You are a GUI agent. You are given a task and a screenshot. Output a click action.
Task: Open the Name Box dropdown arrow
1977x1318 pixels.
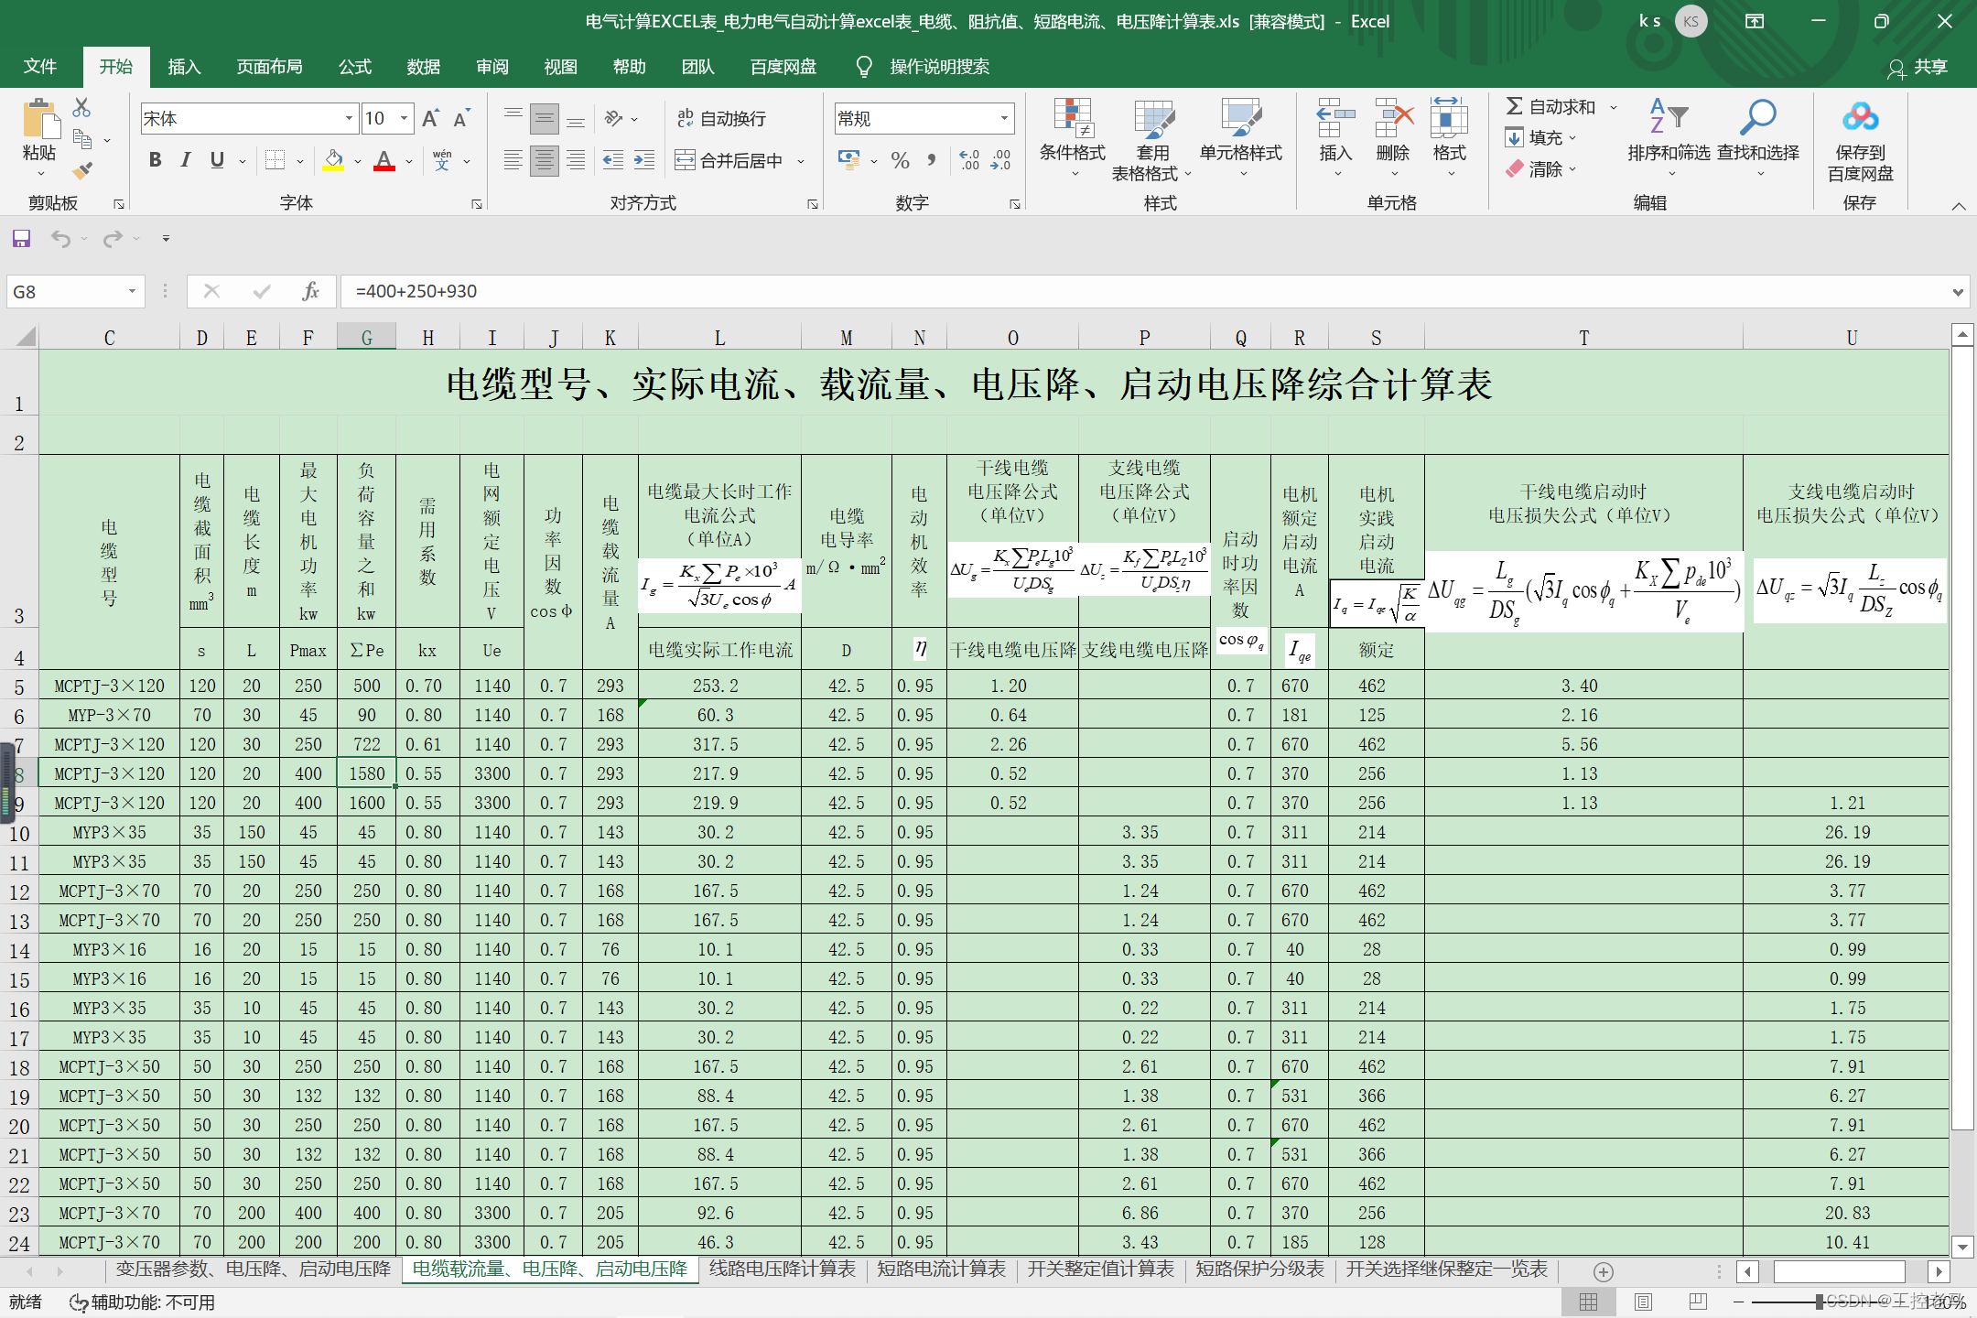tap(132, 291)
